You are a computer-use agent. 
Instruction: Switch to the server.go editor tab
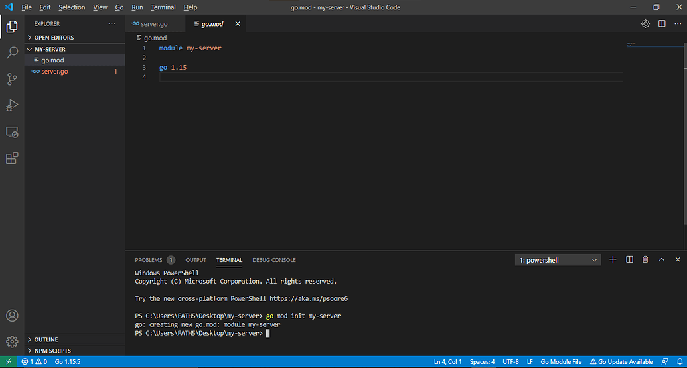click(x=155, y=24)
